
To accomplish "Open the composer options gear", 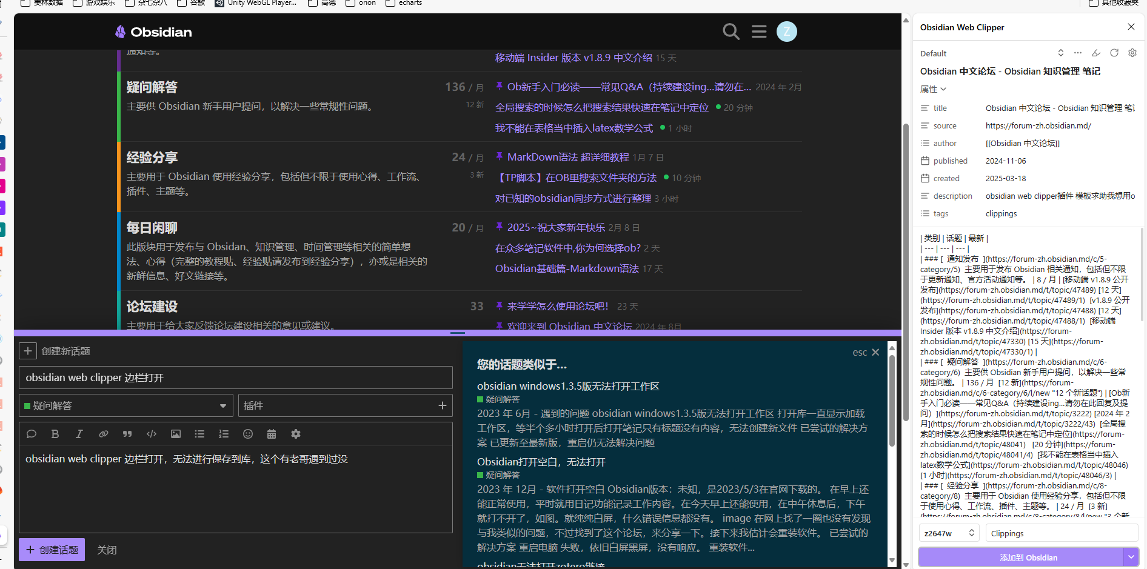I will pos(296,434).
